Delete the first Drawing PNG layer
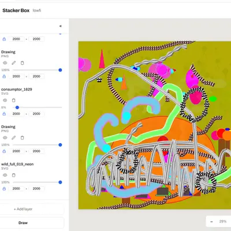This screenshot has height=231, width=231. coord(23,63)
